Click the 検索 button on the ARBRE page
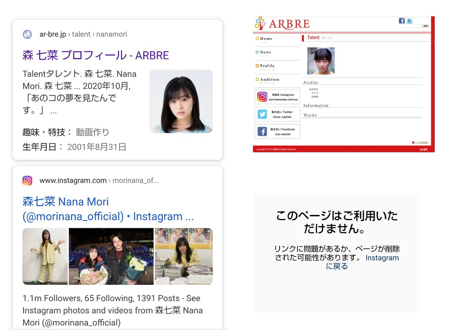Screen dimensions: 461x330 coord(425,26)
